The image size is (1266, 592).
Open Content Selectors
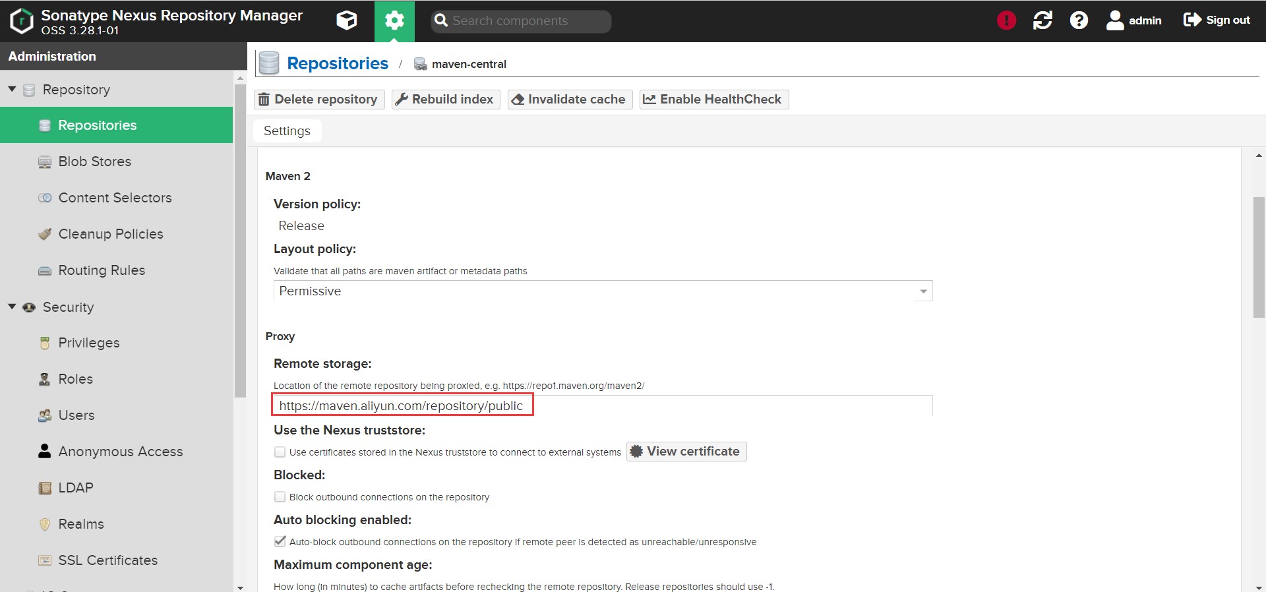pyautogui.click(x=116, y=198)
